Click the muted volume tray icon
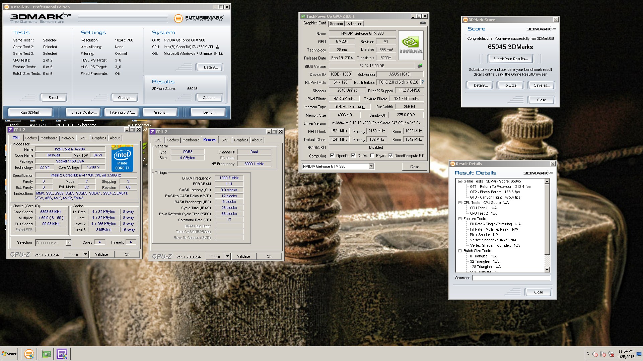 tap(595, 354)
